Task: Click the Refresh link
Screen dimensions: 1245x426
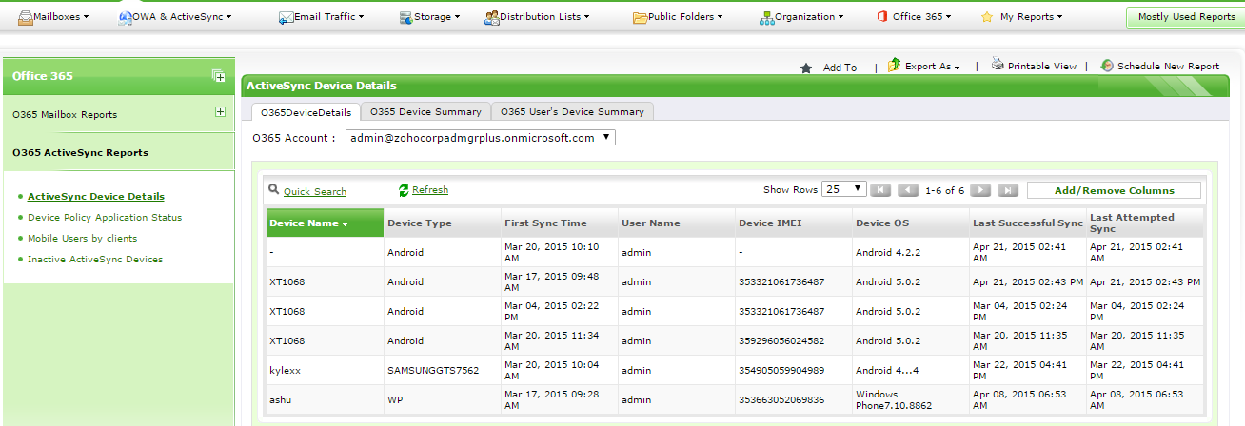Action: point(430,190)
